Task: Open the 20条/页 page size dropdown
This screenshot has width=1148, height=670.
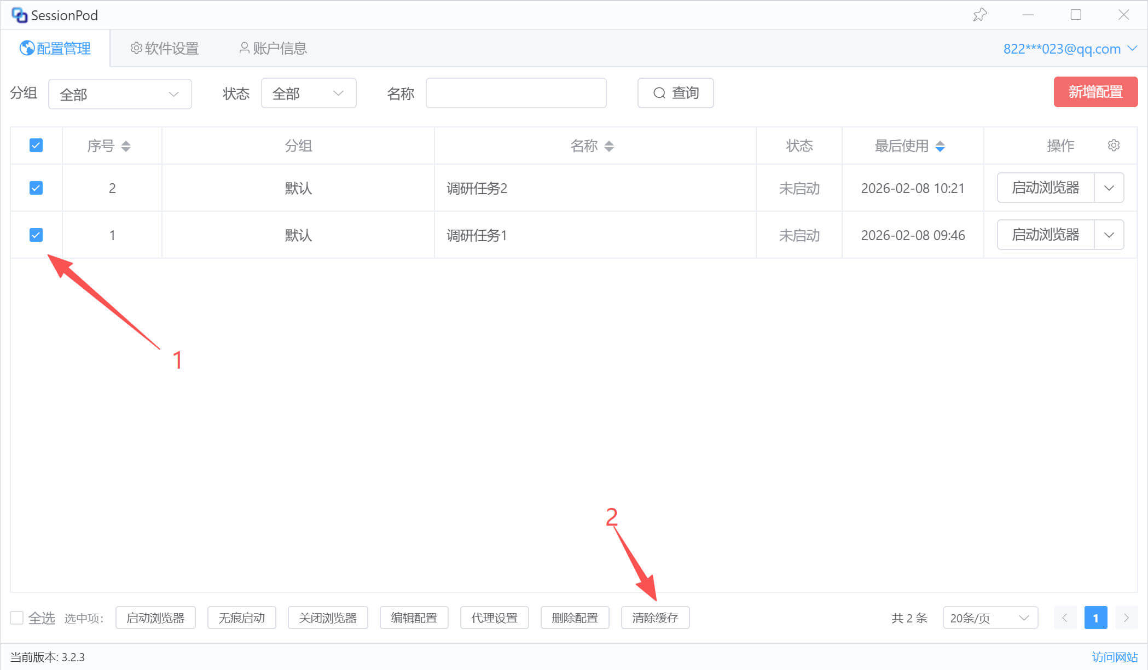Action: pos(990,618)
